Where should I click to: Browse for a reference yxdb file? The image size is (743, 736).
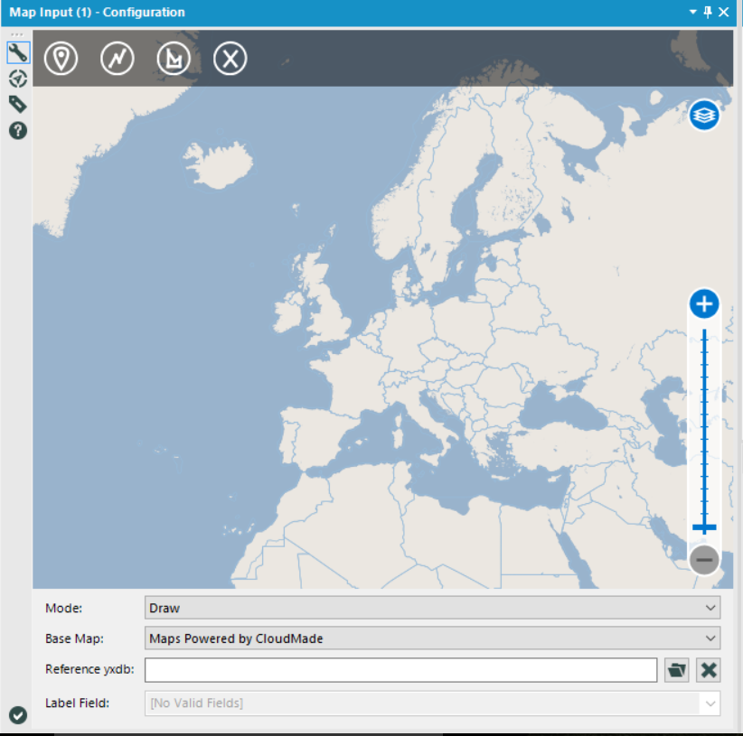[676, 670]
